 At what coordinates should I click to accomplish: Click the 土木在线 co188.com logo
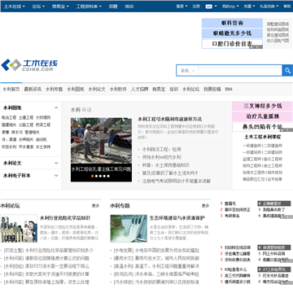[x=29, y=65]
